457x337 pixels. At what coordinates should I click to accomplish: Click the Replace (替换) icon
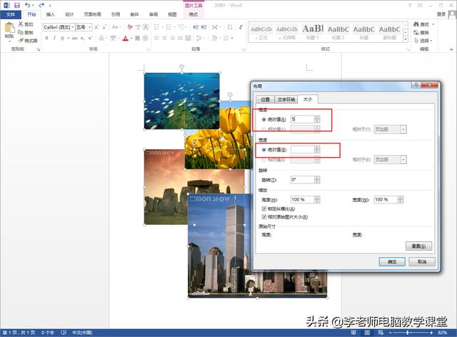point(416,33)
